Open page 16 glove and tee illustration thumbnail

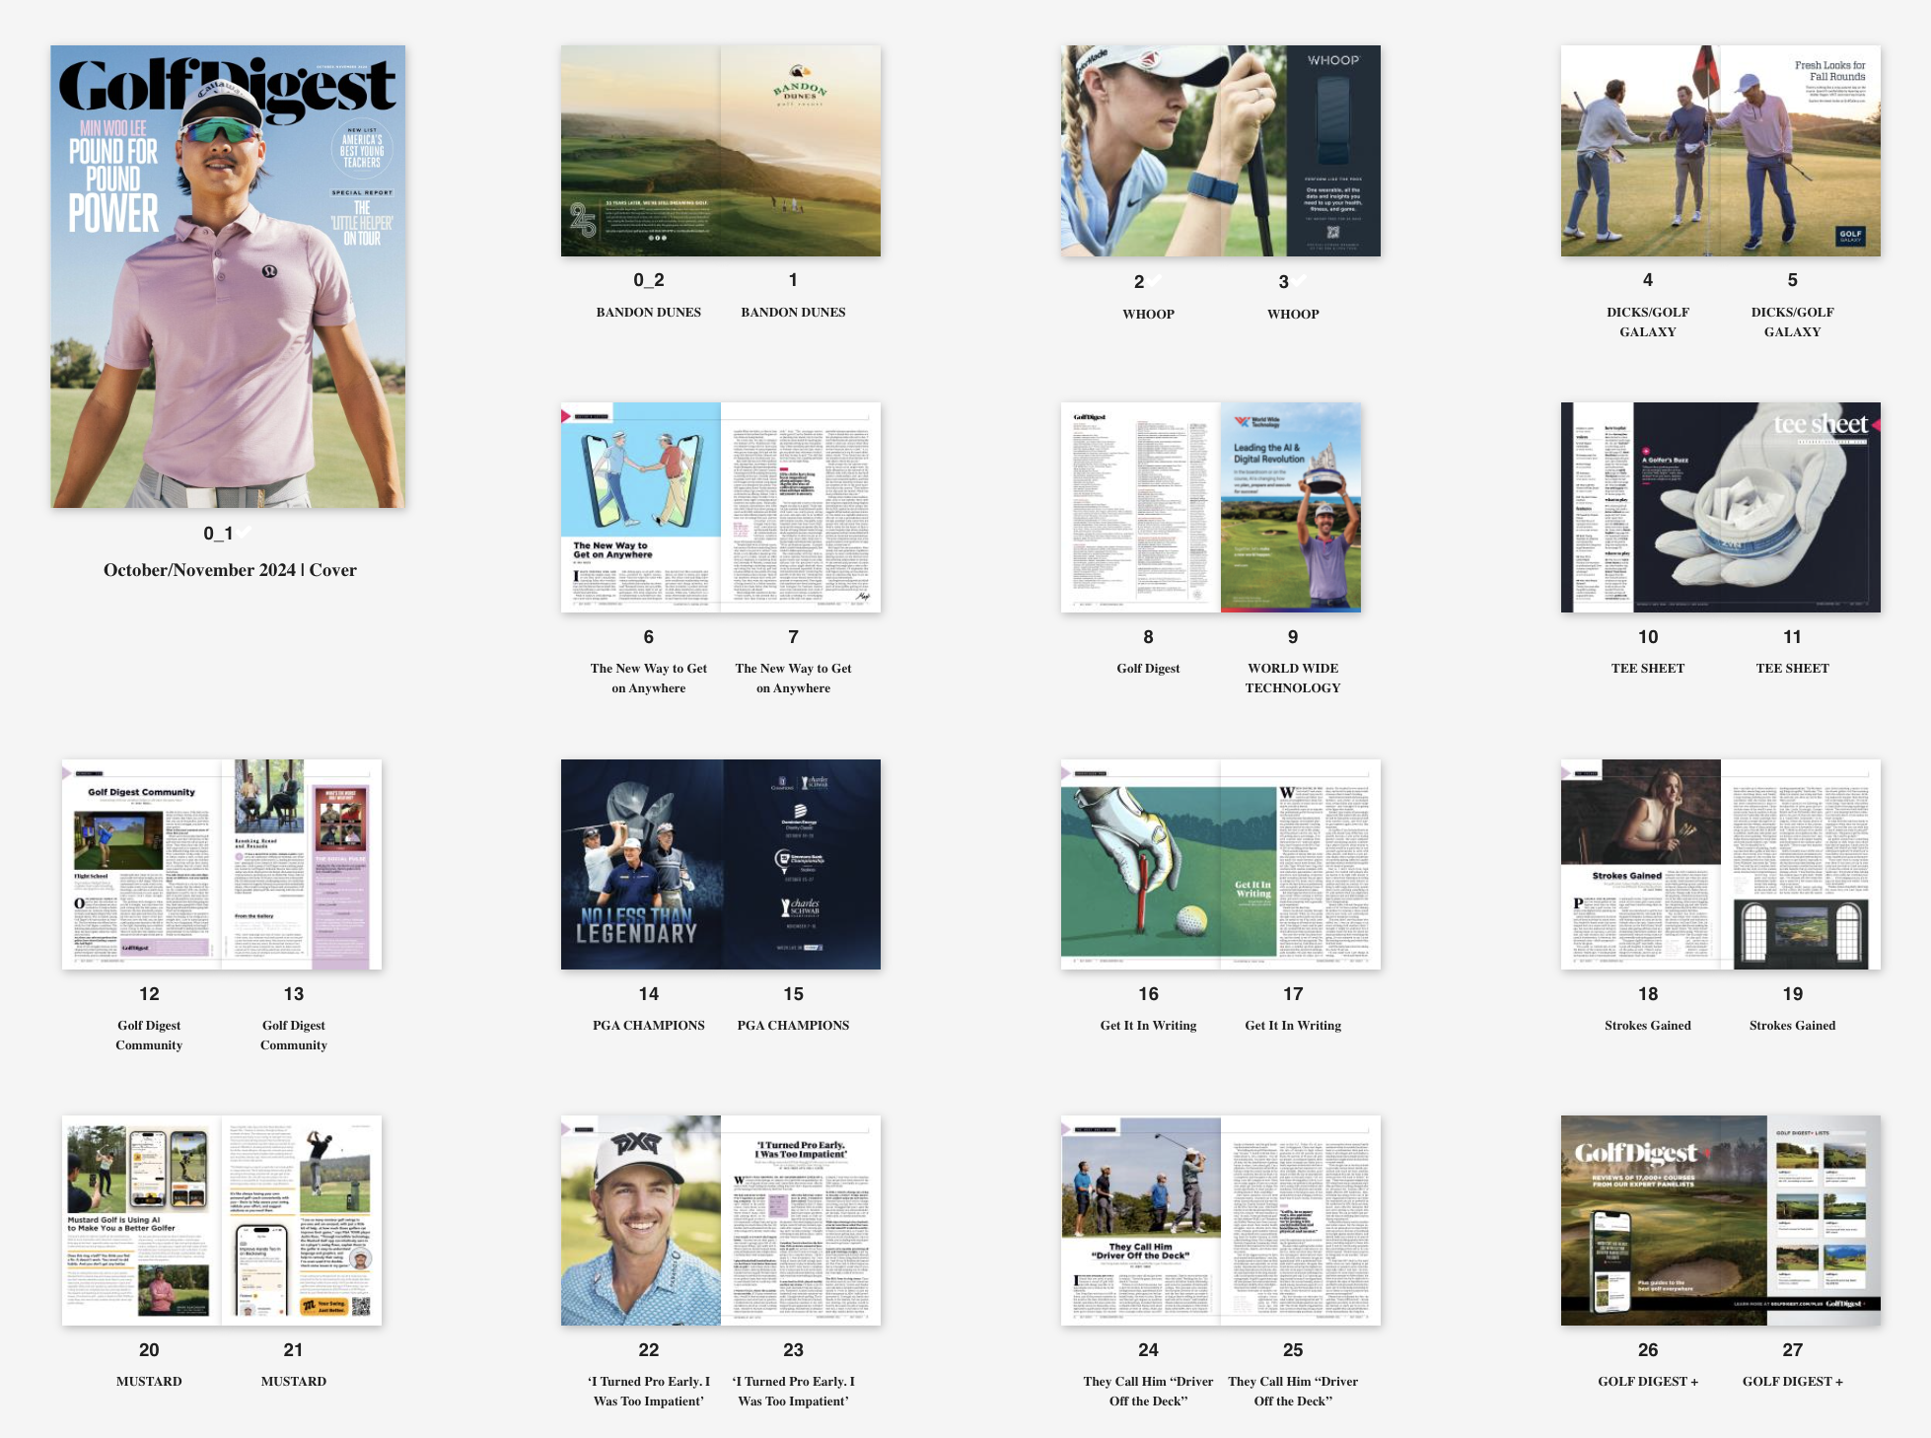(x=1141, y=864)
